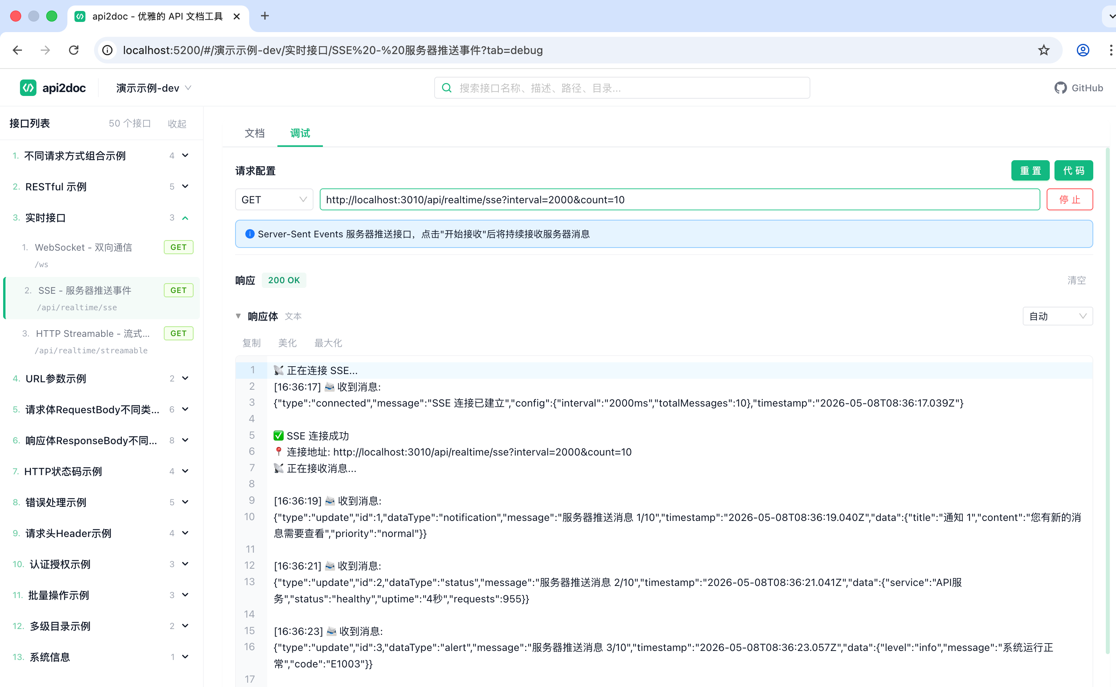Expand 请求头Header示例 group
This screenshot has width=1116, height=687.
185,533
